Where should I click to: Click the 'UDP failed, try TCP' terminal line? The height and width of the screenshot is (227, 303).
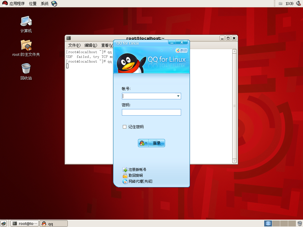pyautogui.click(x=90, y=57)
